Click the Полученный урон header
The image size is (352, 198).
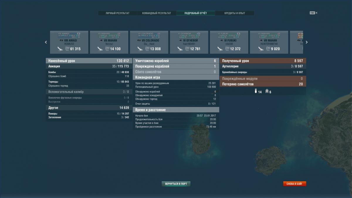[x=263, y=61]
